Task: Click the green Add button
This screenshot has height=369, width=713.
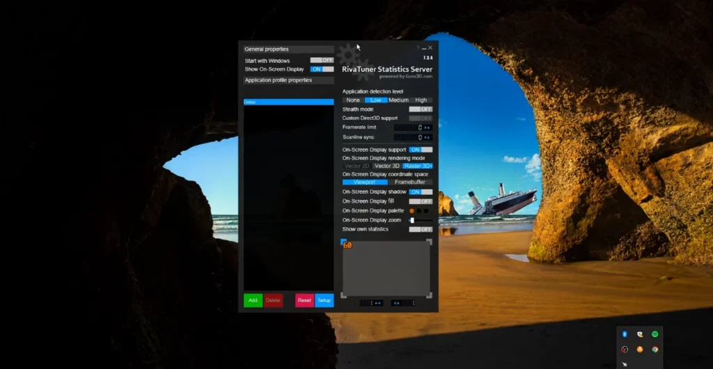Action: (x=253, y=300)
